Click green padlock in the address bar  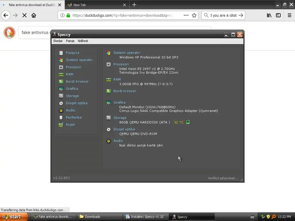tap(68, 15)
